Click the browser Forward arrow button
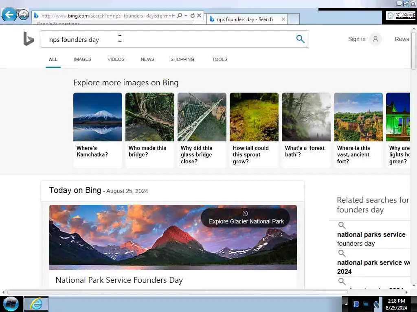Screen dimensions: 417x312 point(23,14)
